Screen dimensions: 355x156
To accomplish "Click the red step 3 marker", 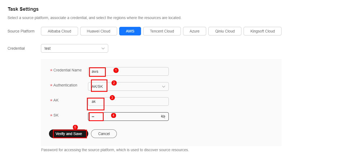I will coord(112,98).
